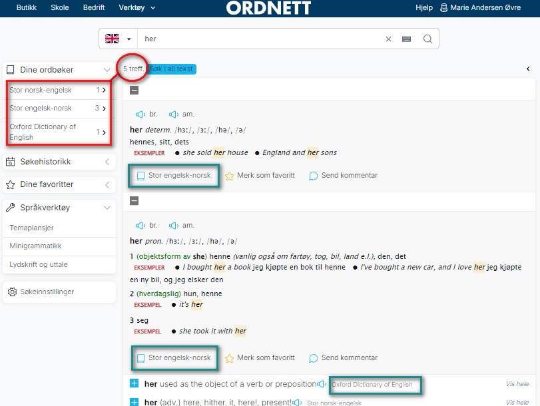Expand the Dine favoritter panel chevron
Viewport: 540px width, 406px height.
tap(107, 185)
